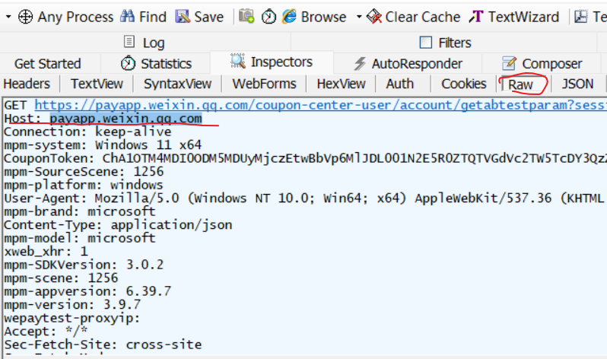Click the Browse Internet Explorer icon
Image resolution: width=607 pixels, height=359 pixels.
[x=289, y=17]
